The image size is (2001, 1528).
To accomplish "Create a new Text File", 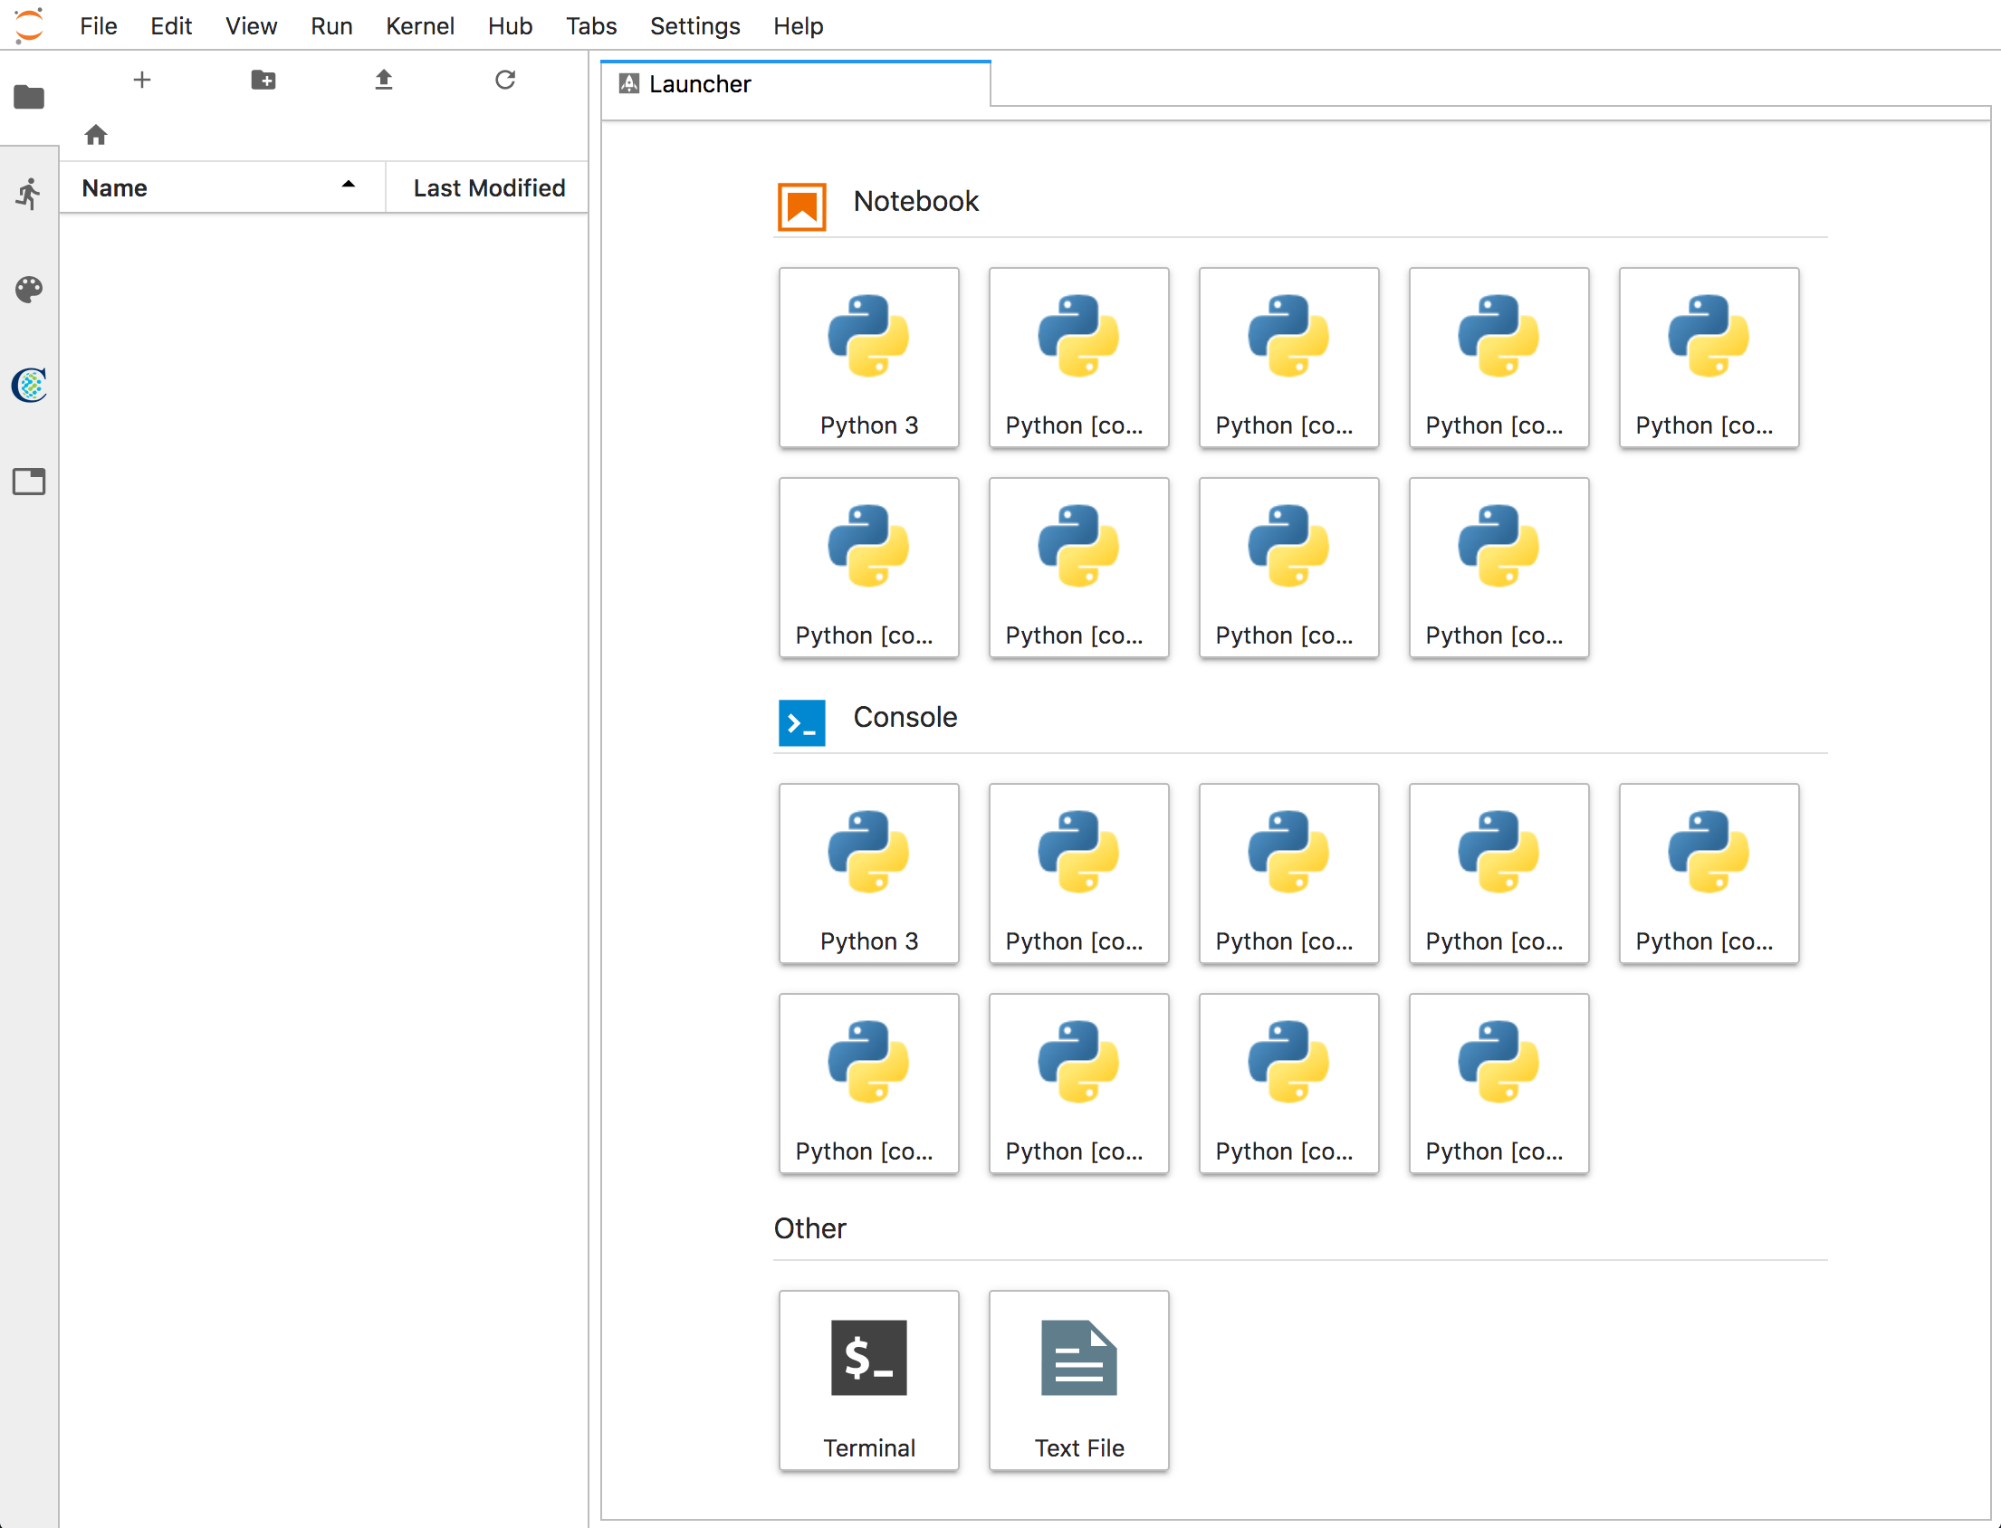I will point(1078,1380).
